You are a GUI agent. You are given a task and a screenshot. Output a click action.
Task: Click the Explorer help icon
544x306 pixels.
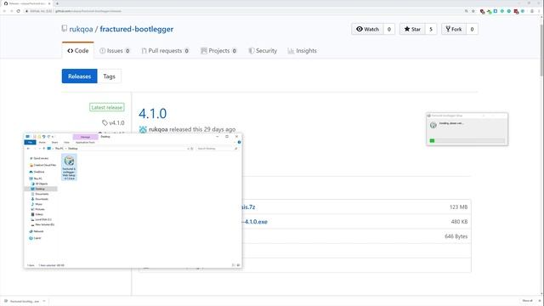[239, 142]
